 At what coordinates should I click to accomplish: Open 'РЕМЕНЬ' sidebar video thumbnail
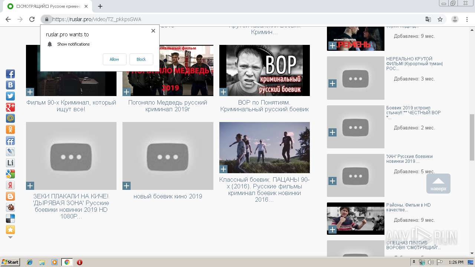click(x=356, y=39)
